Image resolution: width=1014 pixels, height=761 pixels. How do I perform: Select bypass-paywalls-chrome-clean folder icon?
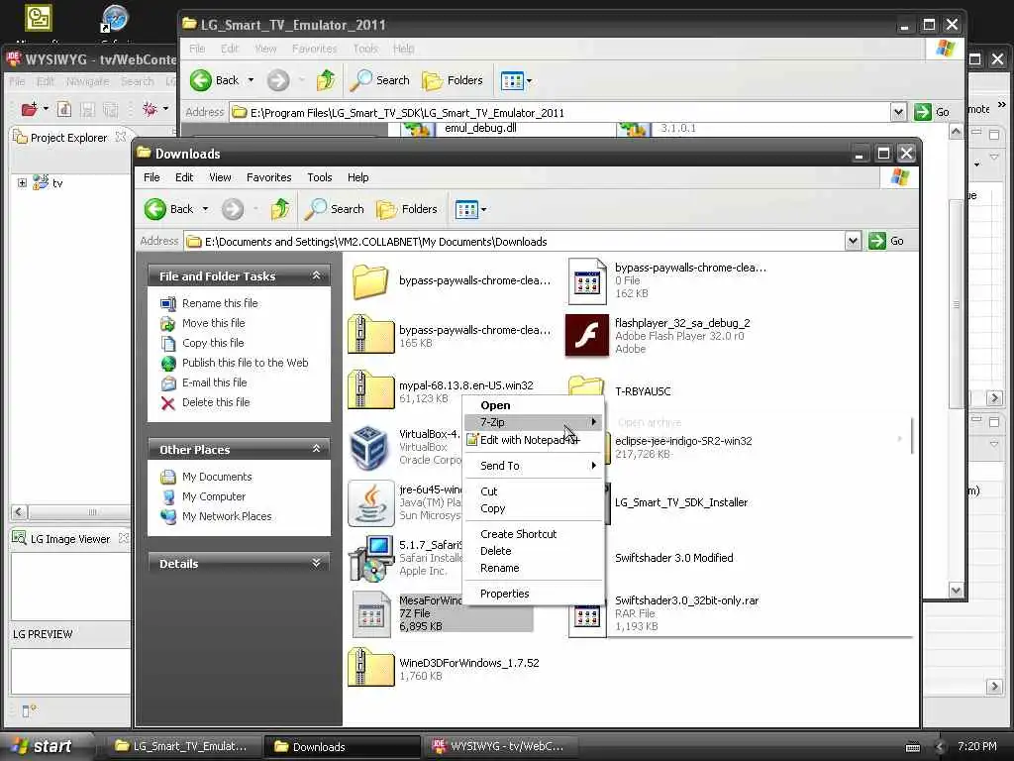pos(370,280)
